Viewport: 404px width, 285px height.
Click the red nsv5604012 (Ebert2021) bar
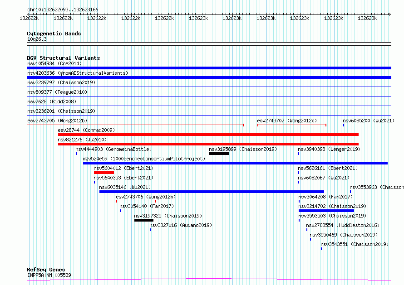104,173
